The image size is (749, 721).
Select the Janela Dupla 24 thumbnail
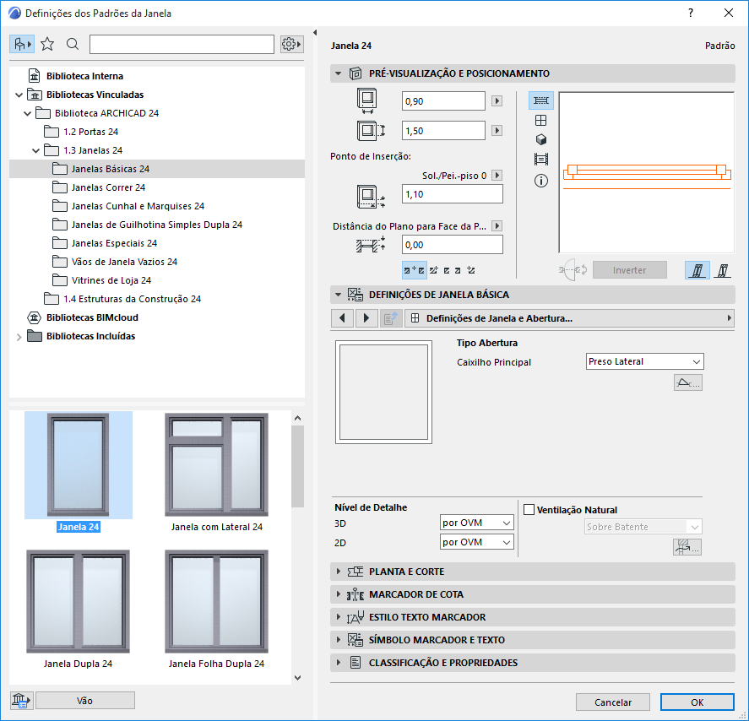pyautogui.click(x=78, y=601)
